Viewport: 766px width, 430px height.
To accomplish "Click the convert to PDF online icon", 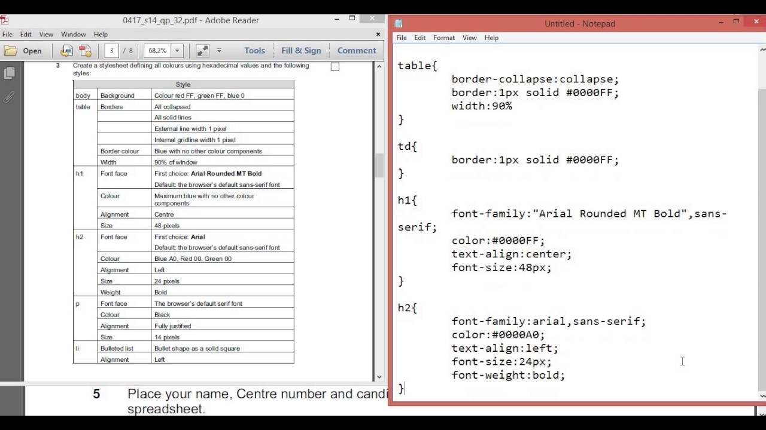I will (x=66, y=51).
